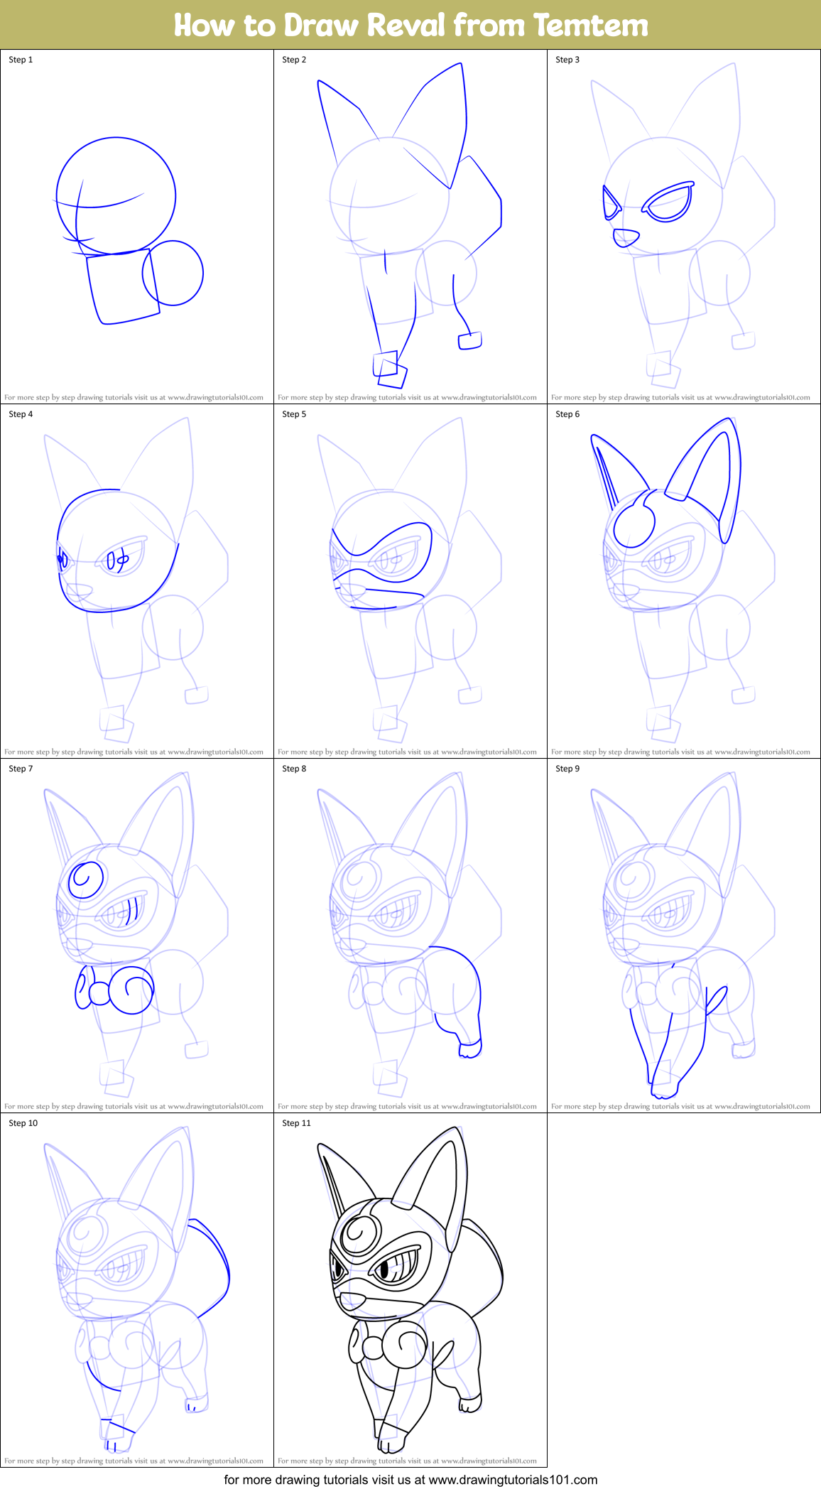Viewport: 821px width, 1489px height.
Task: Open the Step 5 drawing thumbnail
Action: [410, 581]
